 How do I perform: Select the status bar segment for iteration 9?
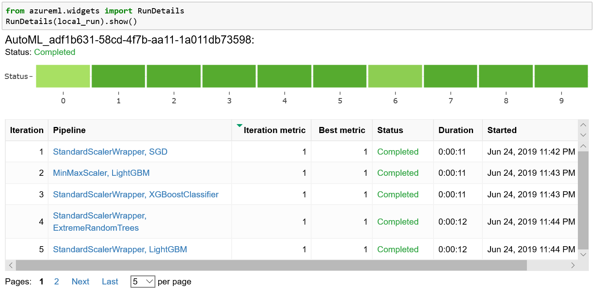561,76
